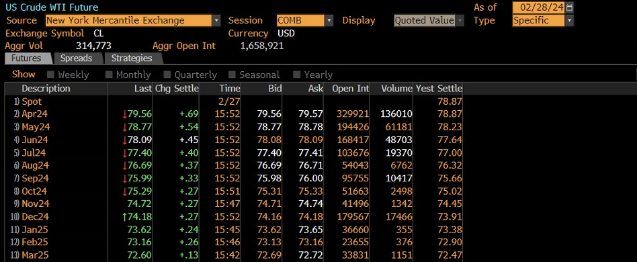Click the As of date field

[539, 7]
